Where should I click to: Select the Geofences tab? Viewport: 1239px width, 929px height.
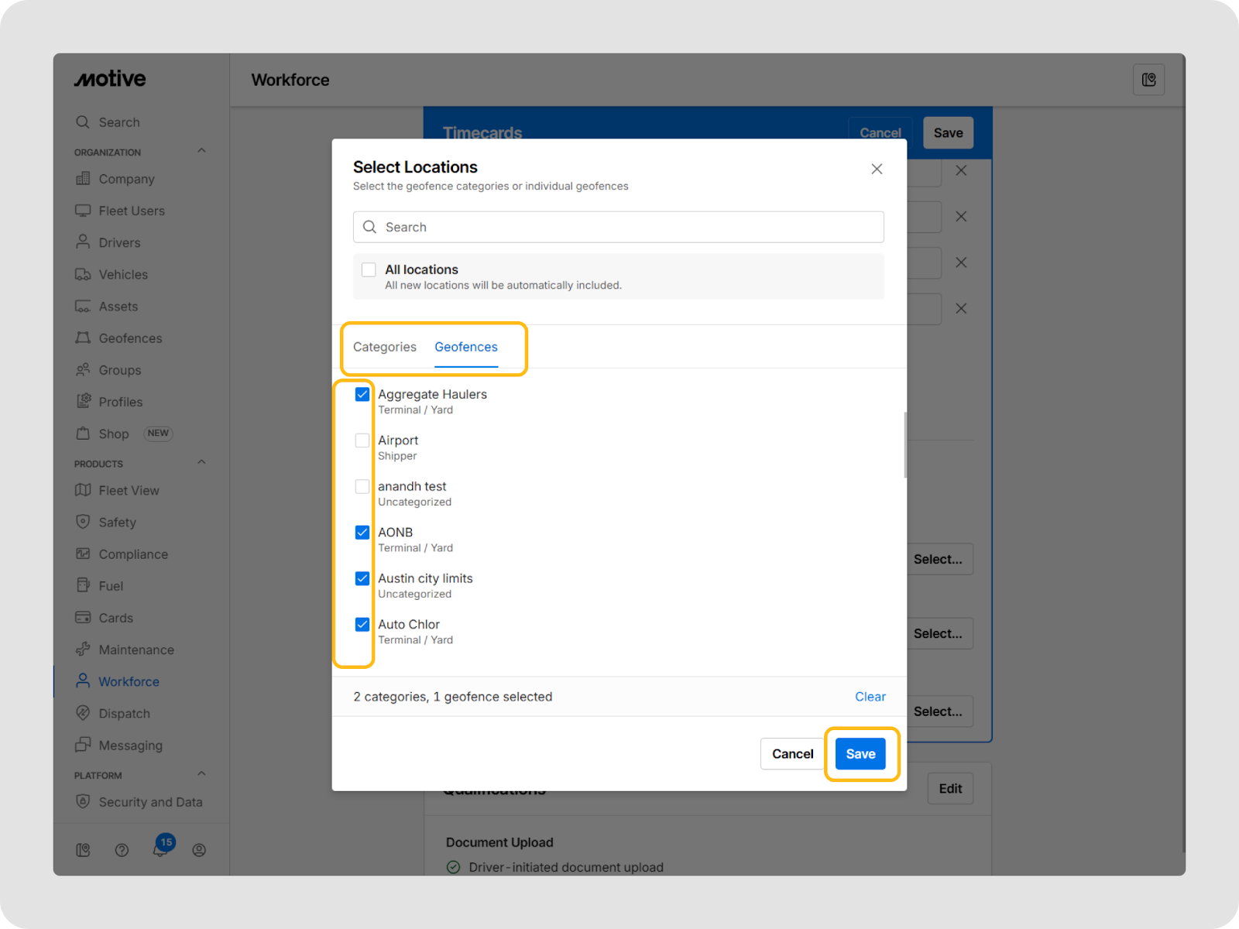coord(465,347)
